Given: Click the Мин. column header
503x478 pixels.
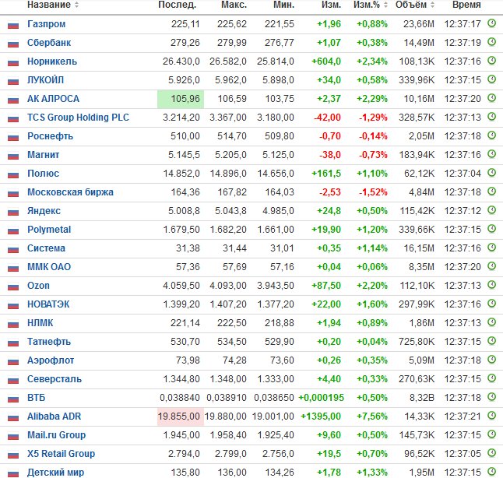Looking at the screenshot, I should click(x=283, y=5).
